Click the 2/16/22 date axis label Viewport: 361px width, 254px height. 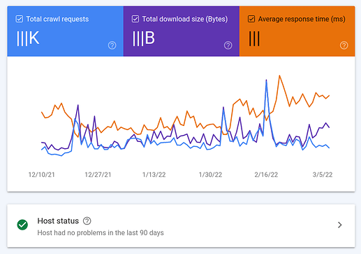pos(266,175)
